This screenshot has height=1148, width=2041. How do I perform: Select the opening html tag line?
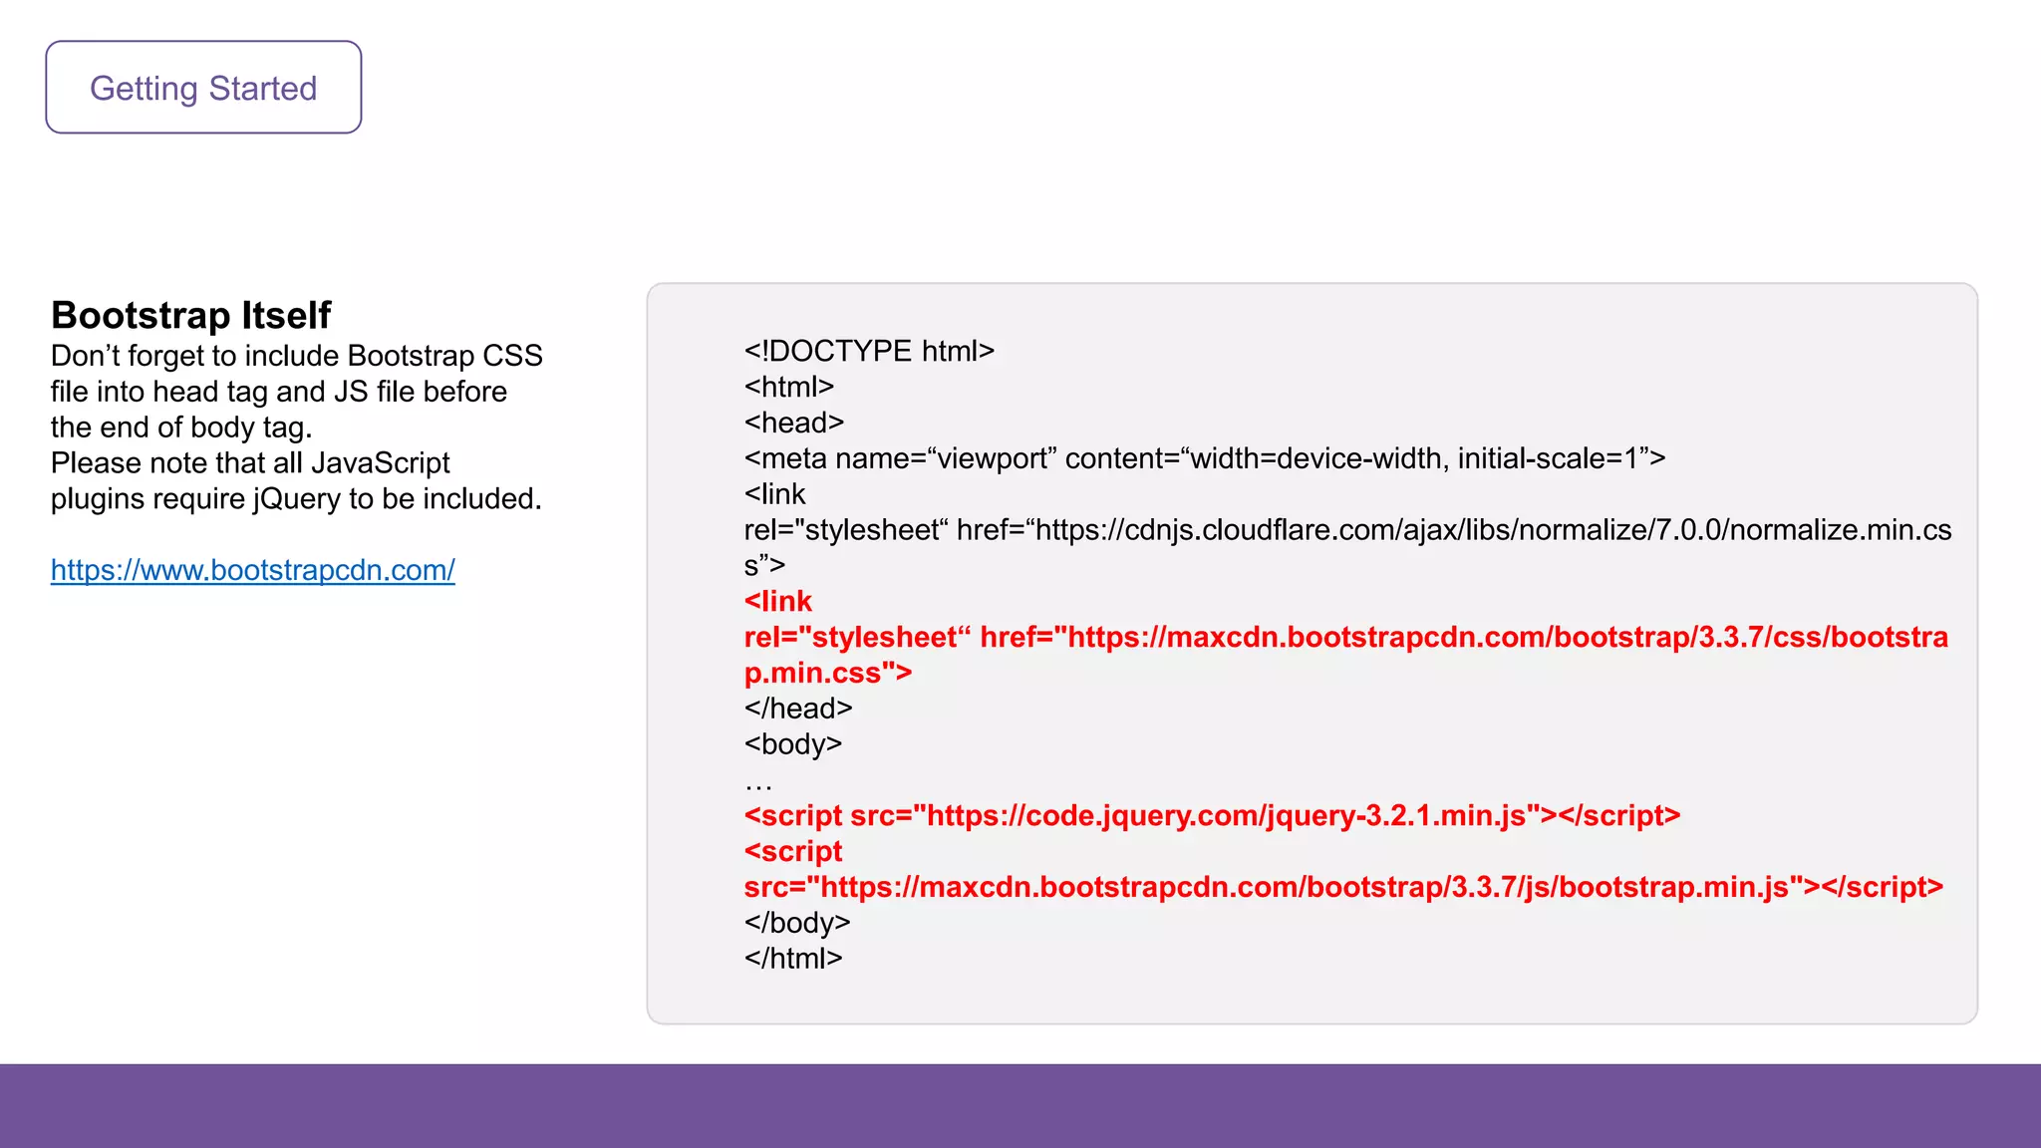tap(788, 387)
